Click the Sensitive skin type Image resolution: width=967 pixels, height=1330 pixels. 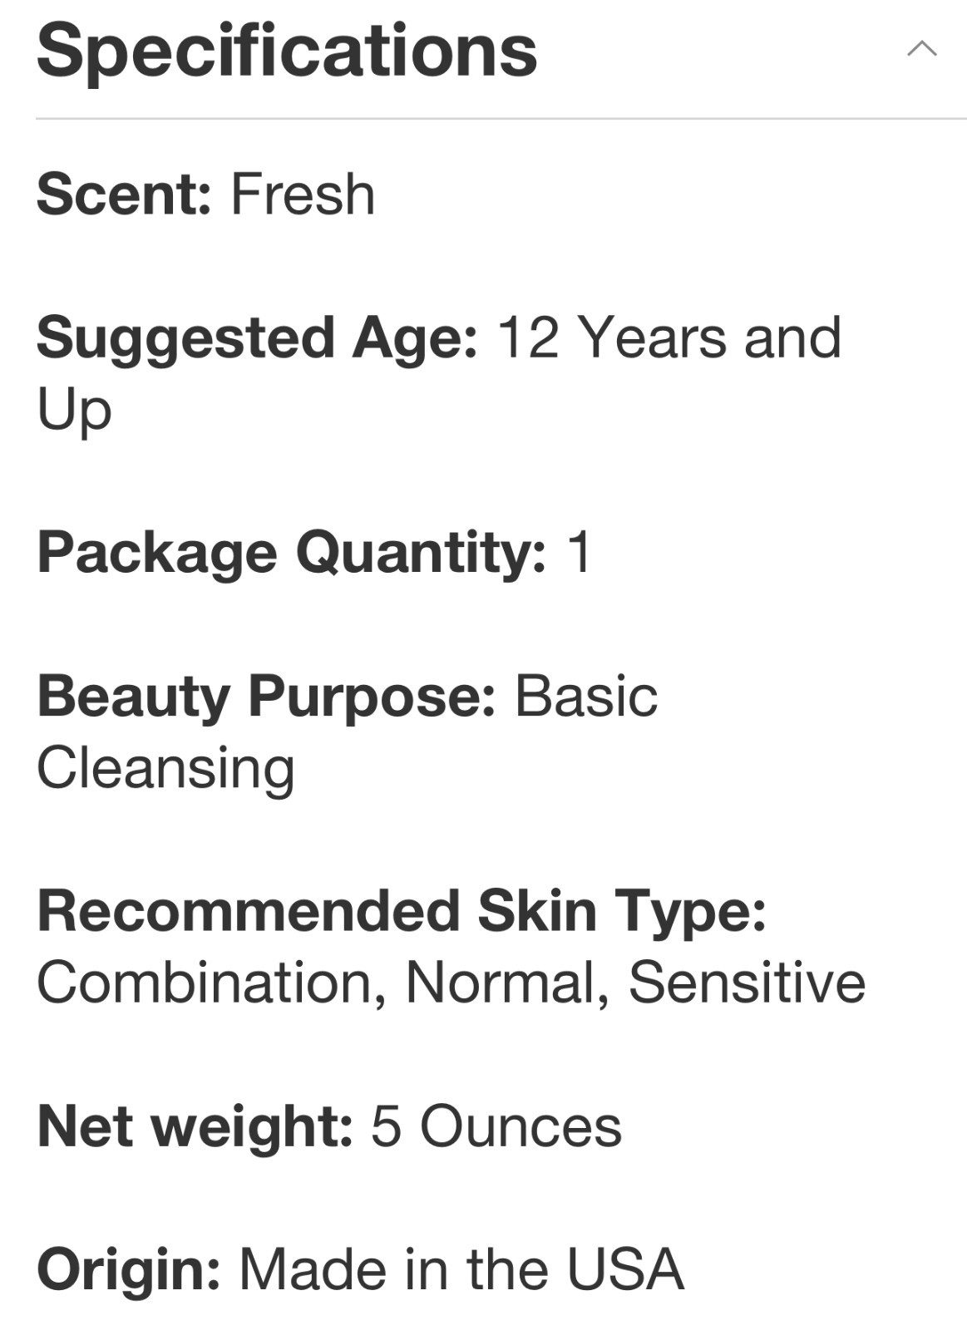point(747,983)
